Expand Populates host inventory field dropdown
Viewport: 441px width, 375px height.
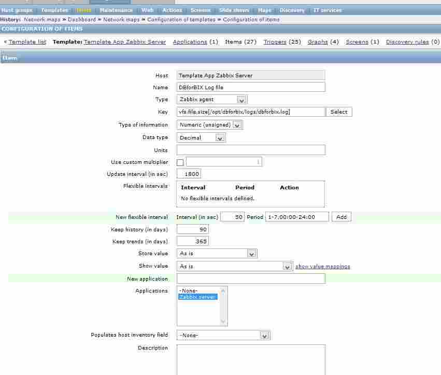[223, 336]
